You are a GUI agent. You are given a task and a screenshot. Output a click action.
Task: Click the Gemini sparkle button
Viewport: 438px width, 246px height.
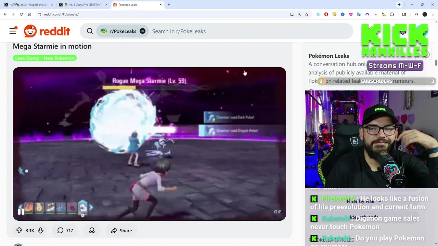click(x=399, y=5)
